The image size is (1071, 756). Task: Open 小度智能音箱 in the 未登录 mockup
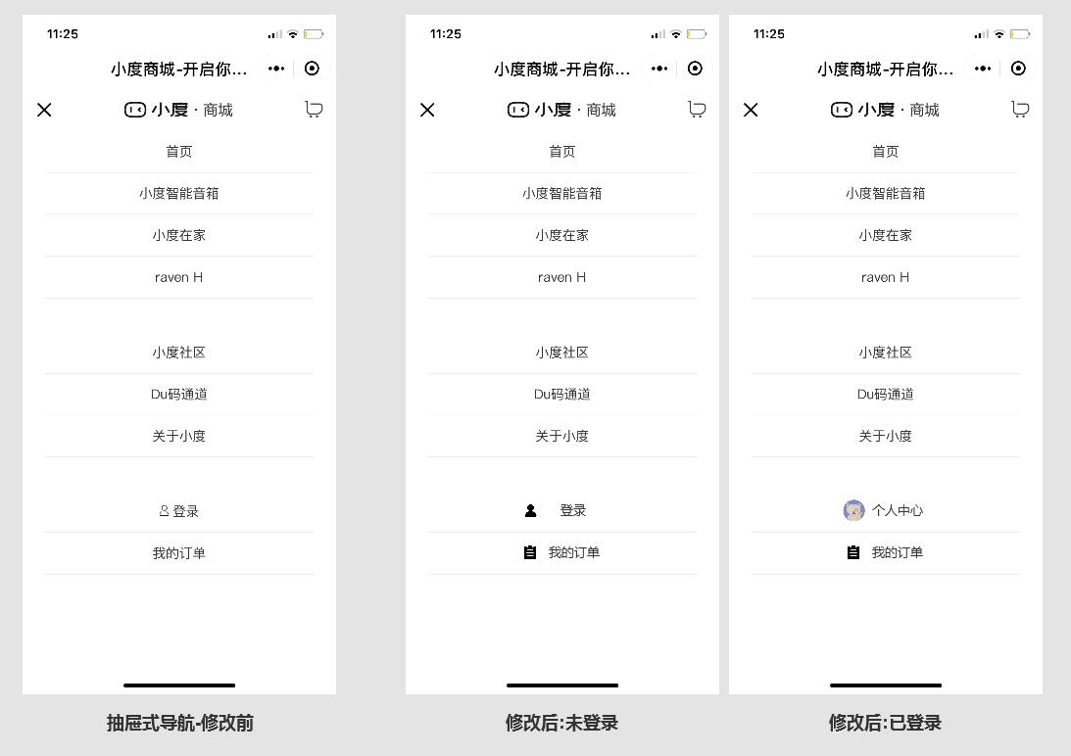pyautogui.click(x=562, y=193)
